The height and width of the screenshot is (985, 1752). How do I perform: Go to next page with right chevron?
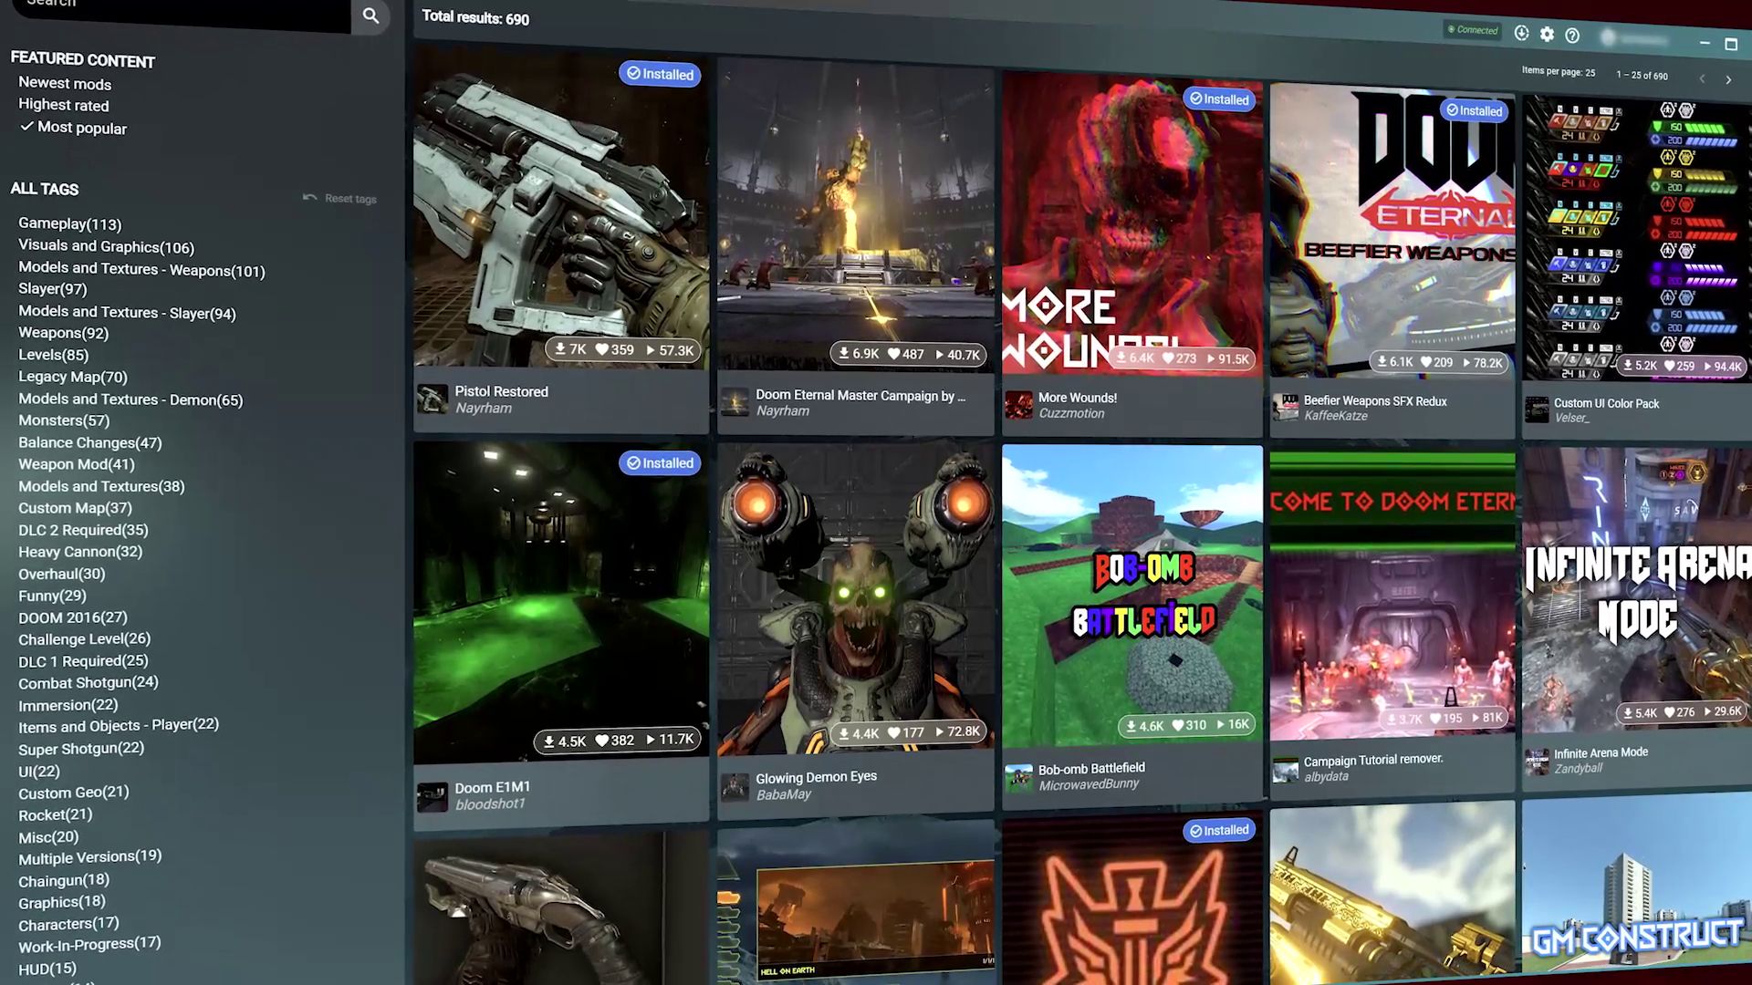coord(1728,79)
